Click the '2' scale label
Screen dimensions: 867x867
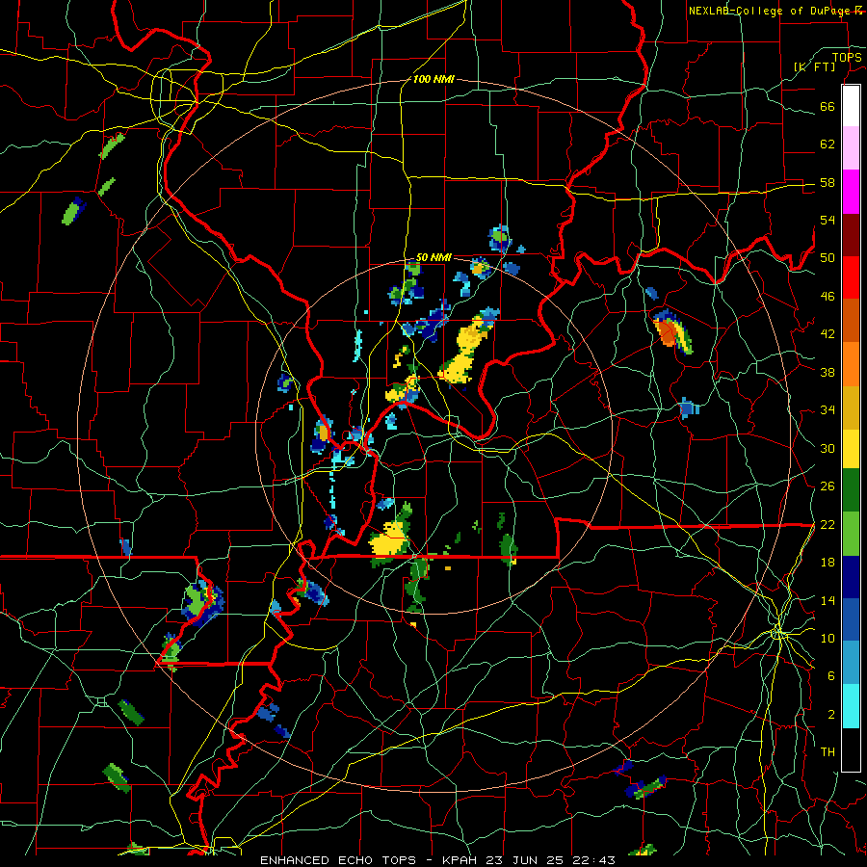(x=830, y=715)
